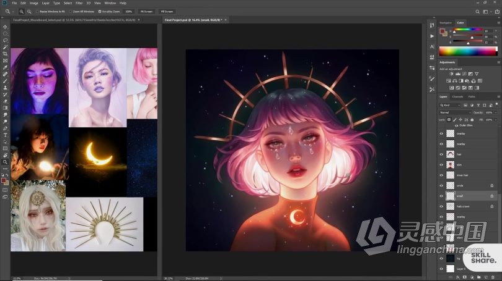Viewport: 502px width, 281px height.
Task: Open the Brush Settings panel icon
Action: click(432, 79)
